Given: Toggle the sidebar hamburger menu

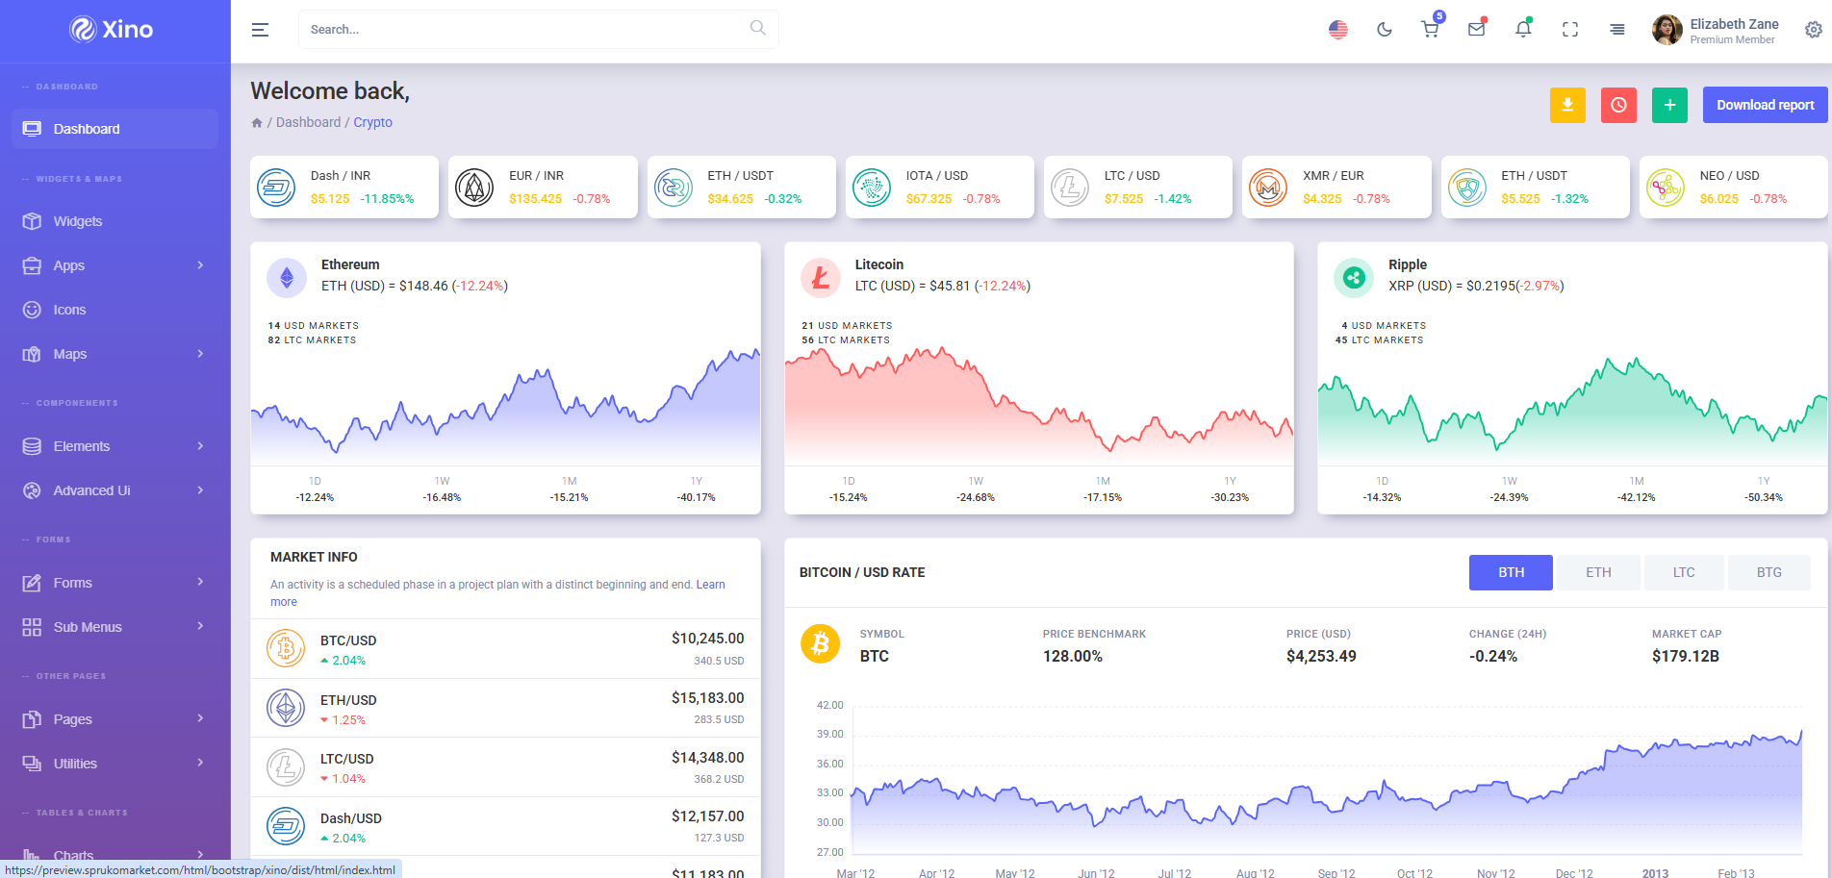Looking at the screenshot, I should click(260, 30).
